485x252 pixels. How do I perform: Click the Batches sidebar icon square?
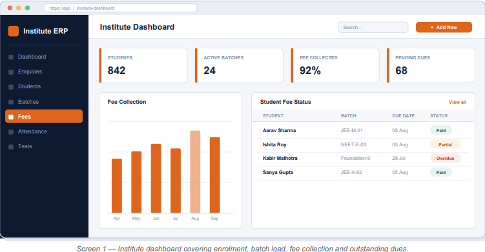(x=11, y=102)
